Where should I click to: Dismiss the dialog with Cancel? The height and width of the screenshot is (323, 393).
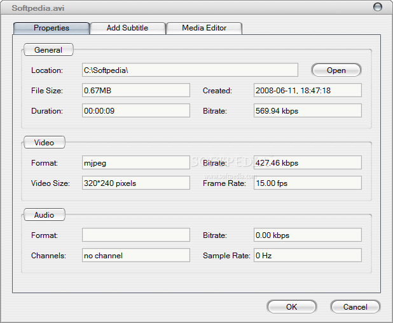355,307
